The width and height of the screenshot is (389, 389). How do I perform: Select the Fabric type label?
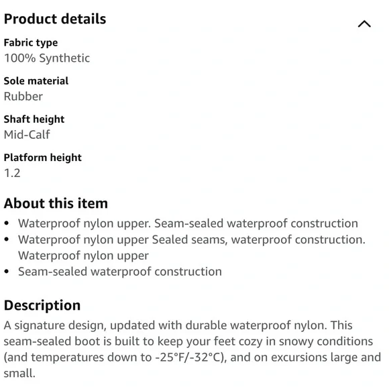(31, 43)
